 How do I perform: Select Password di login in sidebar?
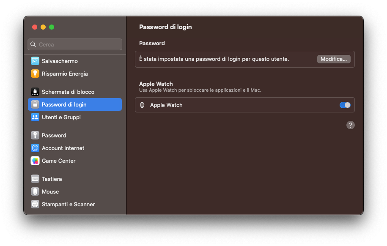[64, 104]
